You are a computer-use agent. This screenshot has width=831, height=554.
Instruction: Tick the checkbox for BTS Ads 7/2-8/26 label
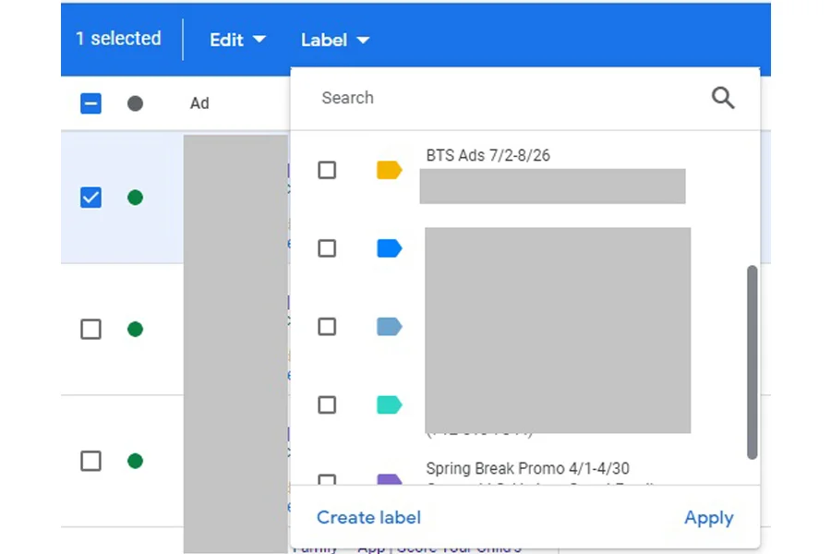pos(327,170)
